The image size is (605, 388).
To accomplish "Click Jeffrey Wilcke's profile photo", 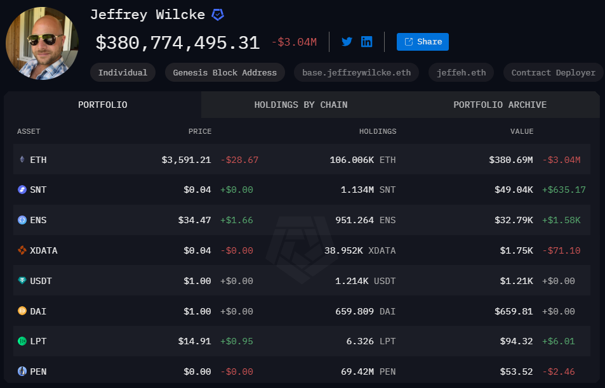I will [42, 43].
